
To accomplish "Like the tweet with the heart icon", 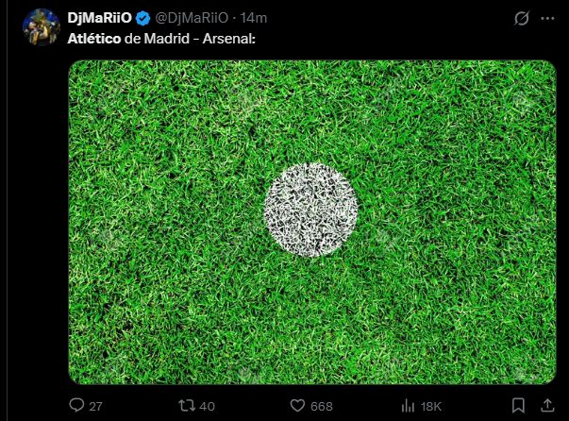I will (297, 405).
